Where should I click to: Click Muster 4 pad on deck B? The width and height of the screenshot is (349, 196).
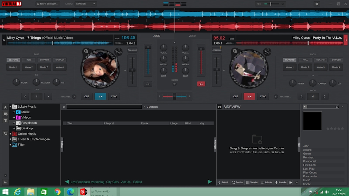coord(336,67)
